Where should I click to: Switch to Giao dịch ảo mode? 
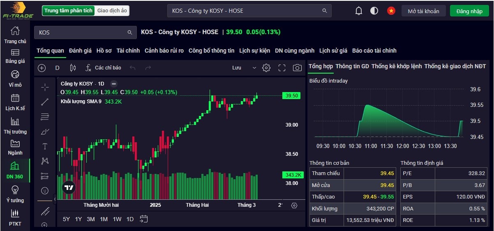click(x=112, y=11)
